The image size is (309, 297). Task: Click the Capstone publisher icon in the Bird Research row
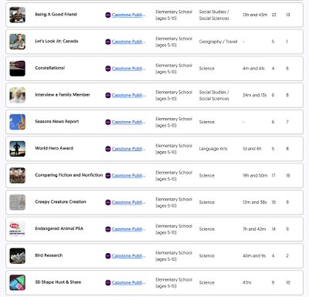tap(108, 256)
